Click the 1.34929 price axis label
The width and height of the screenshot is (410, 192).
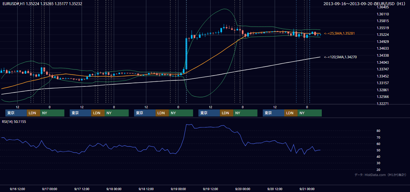383,42
